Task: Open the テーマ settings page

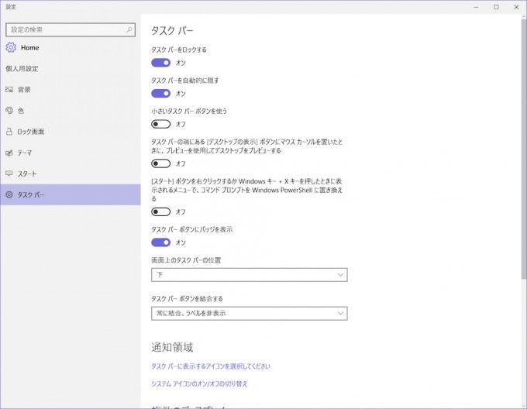Action: click(x=71, y=153)
